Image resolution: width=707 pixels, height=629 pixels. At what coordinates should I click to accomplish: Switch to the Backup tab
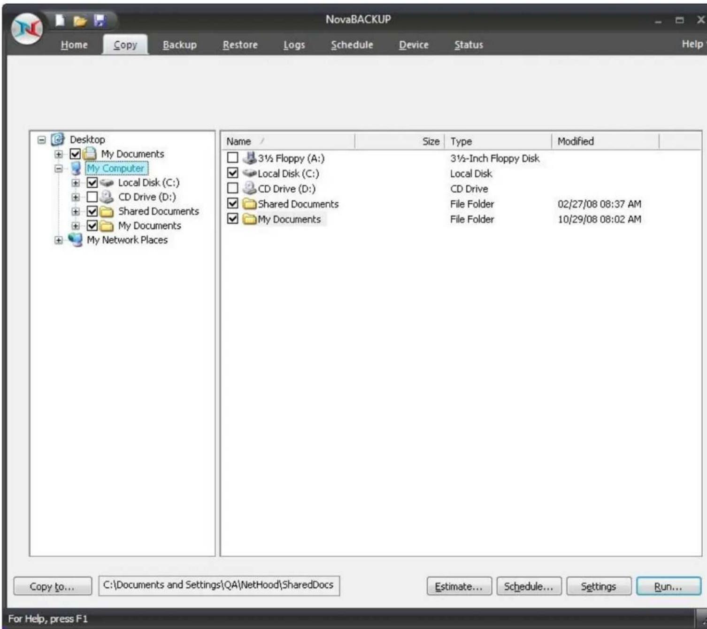click(180, 45)
